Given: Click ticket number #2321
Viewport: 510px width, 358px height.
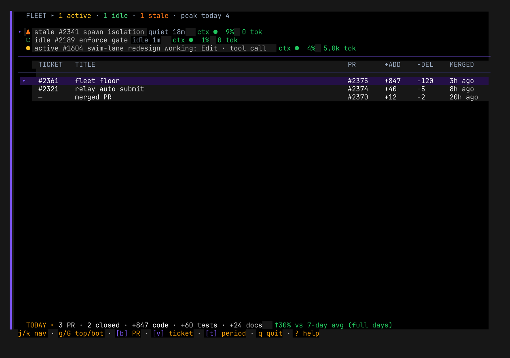Looking at the screenshot, I should click(48, 89).
